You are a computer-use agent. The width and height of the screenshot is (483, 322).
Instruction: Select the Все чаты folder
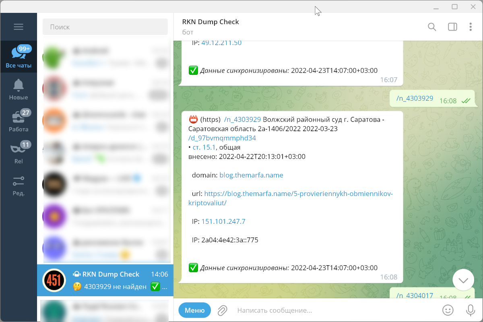pyautogui.click(x=19, y=57)
